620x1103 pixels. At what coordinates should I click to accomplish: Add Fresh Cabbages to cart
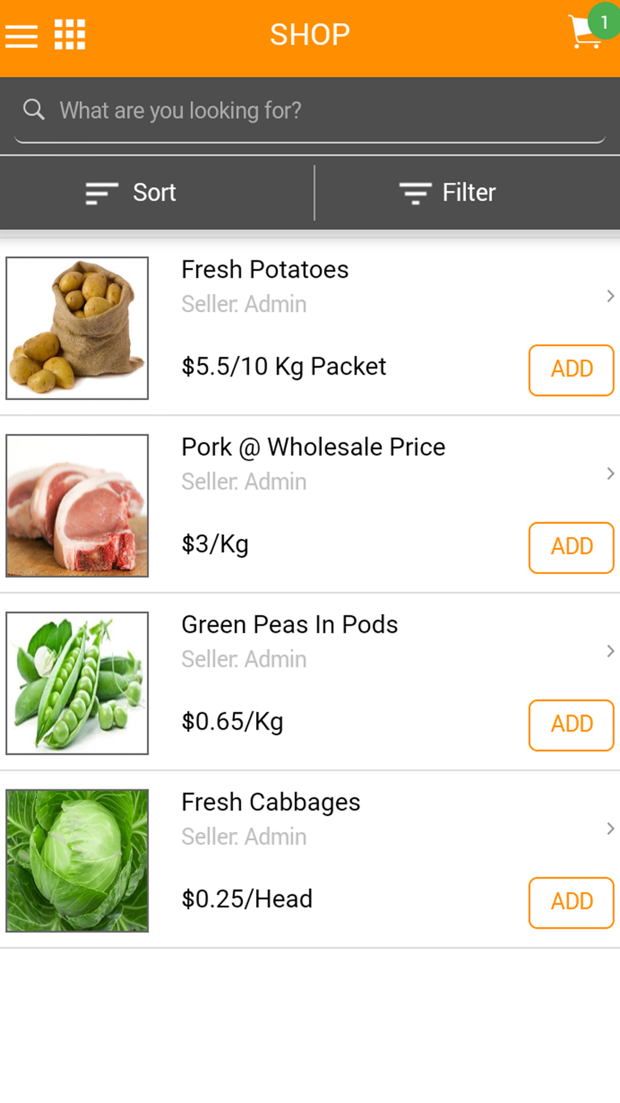tap(571, 902)
